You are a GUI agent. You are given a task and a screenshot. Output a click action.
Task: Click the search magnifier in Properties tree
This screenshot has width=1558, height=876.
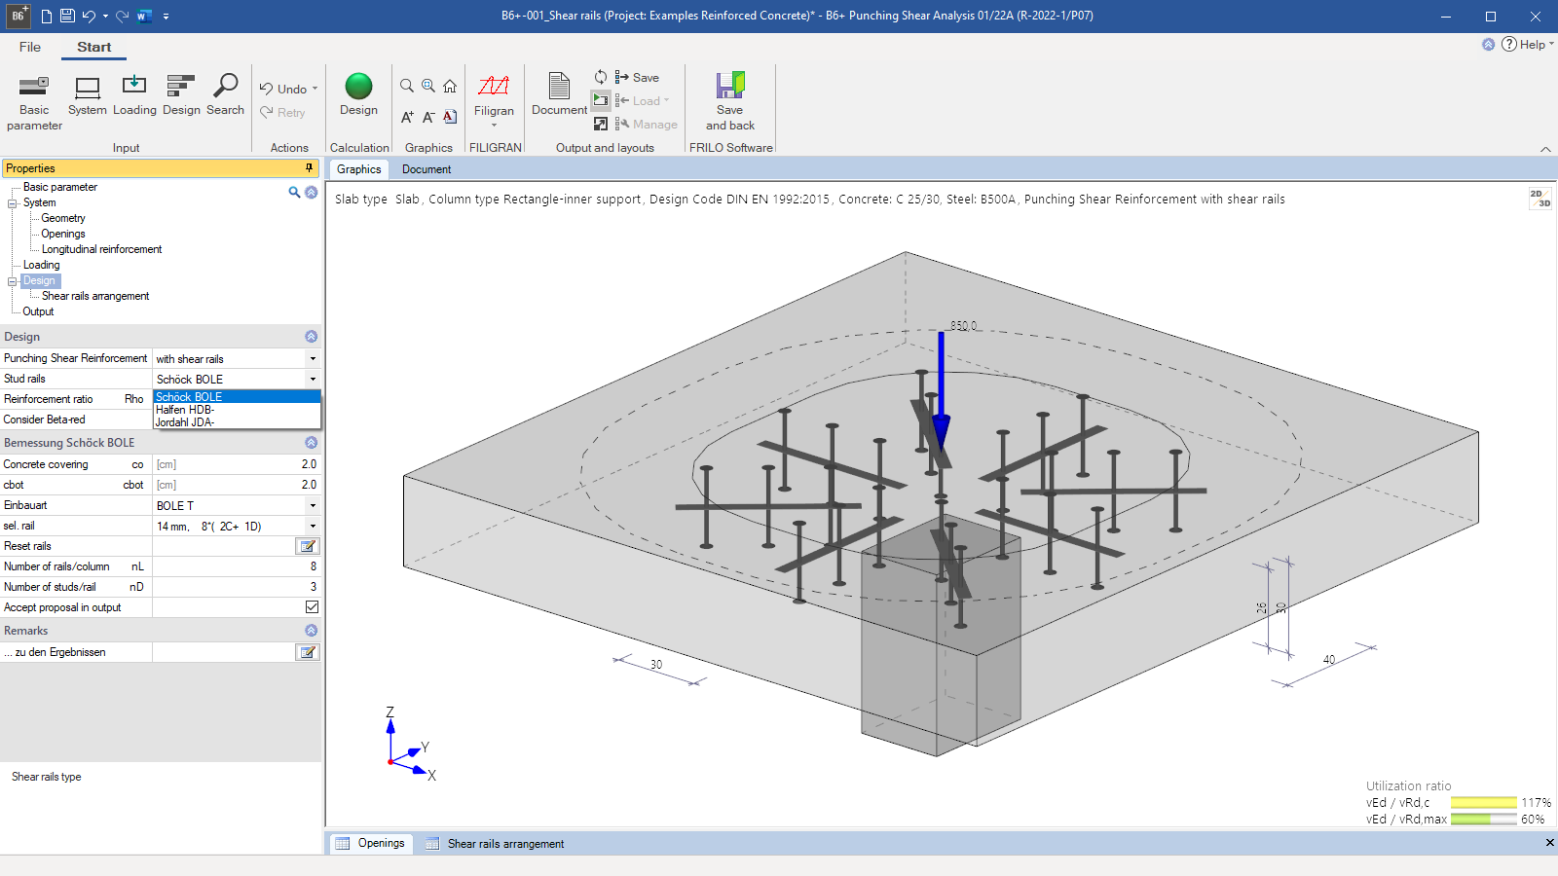[294, 193]
